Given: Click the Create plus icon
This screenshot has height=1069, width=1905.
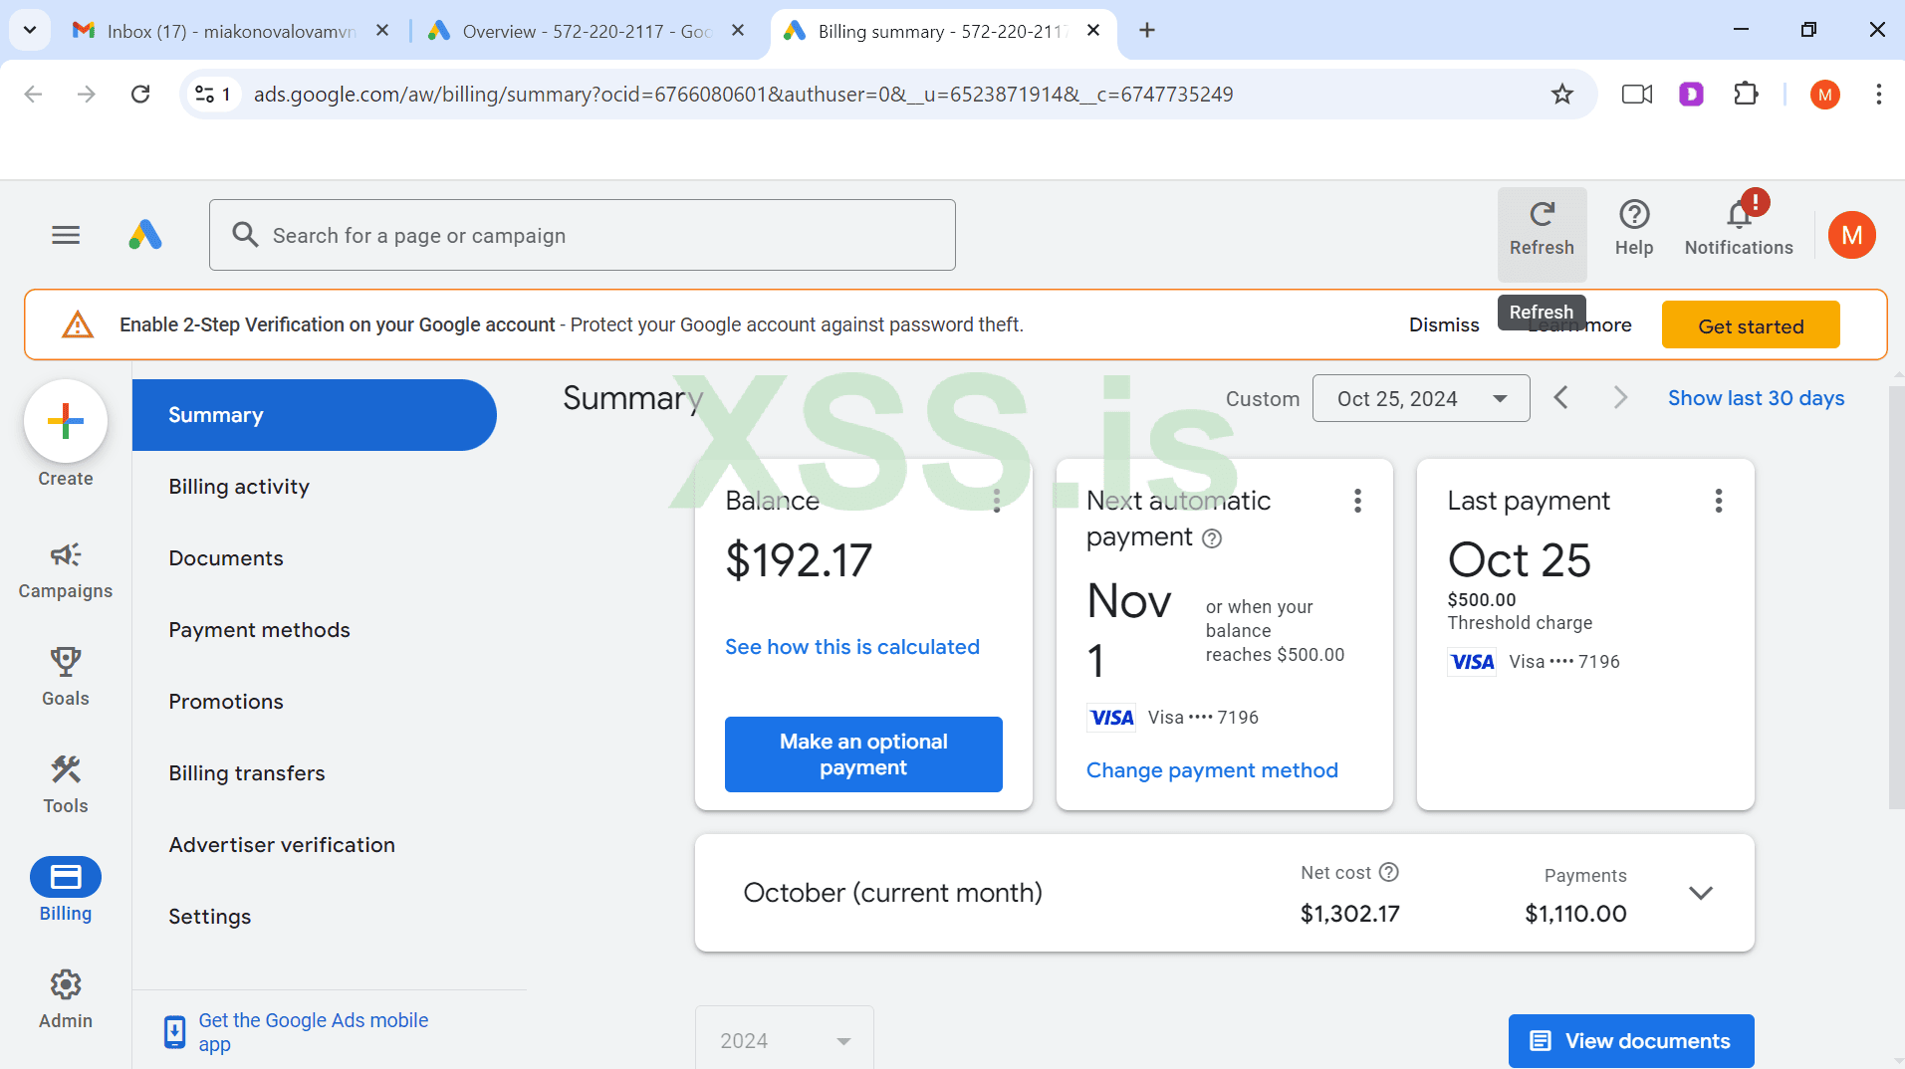Looking at the screenshot, I should click(x=66, y=421).
